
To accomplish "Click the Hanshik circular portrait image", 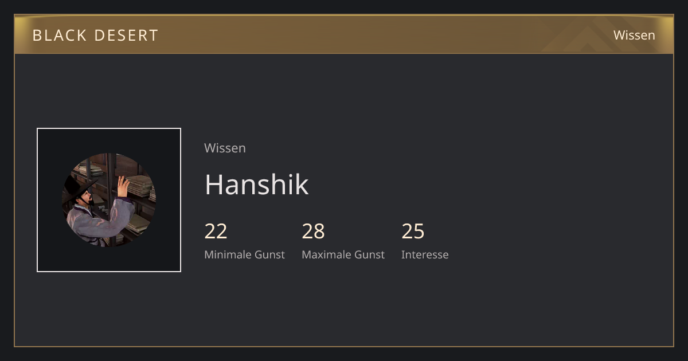I will click(109, 200).
